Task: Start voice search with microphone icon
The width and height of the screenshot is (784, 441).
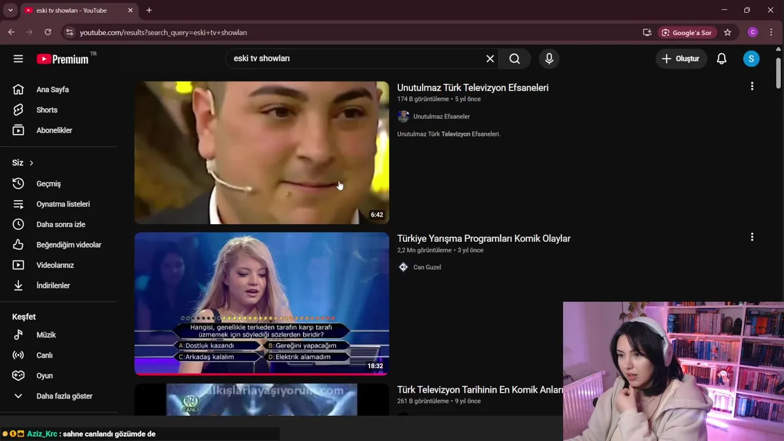Action: [549, 59]
